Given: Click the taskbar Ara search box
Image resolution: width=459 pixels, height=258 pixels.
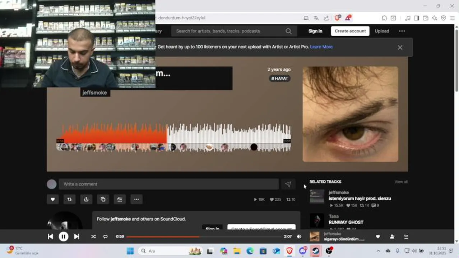Looking at the screenshot, I should tap(171, 251).
